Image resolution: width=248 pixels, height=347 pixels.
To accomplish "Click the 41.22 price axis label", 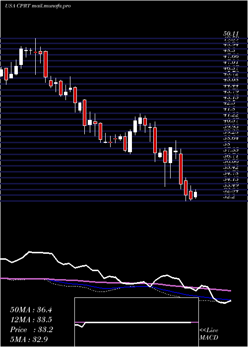I will (x=231, y=115).
